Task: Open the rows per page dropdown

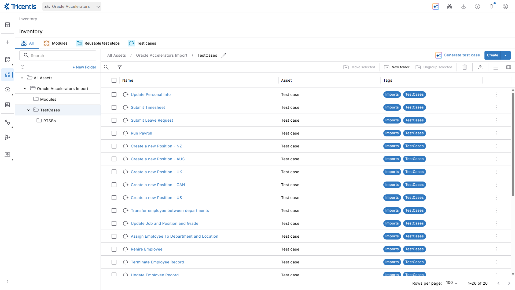Action: 452,283
